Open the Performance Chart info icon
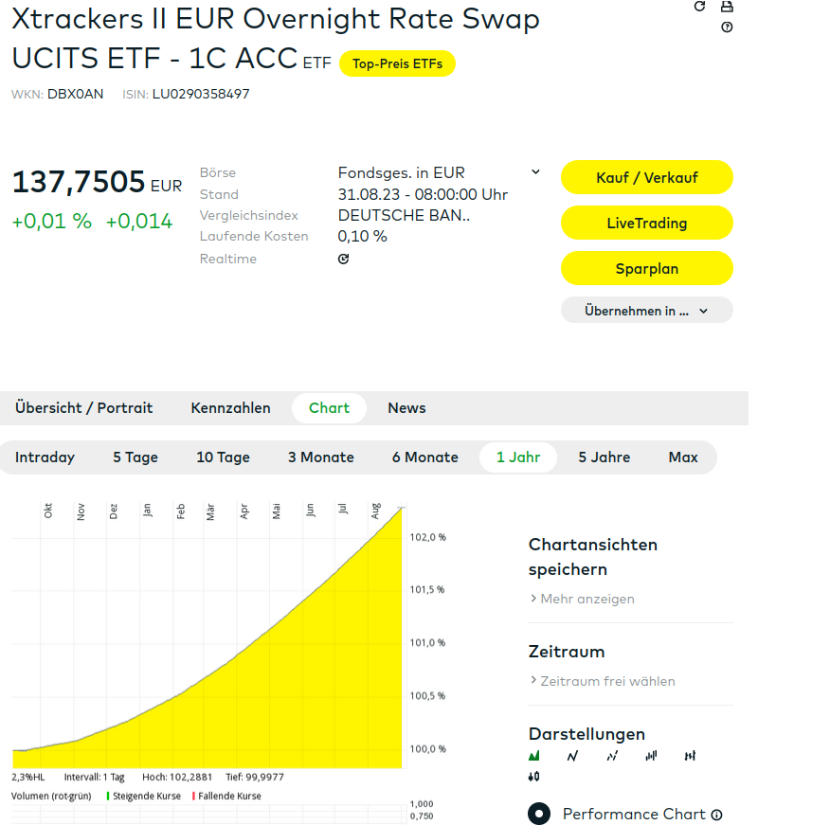The image size is (830, 825). click(716, 815)
